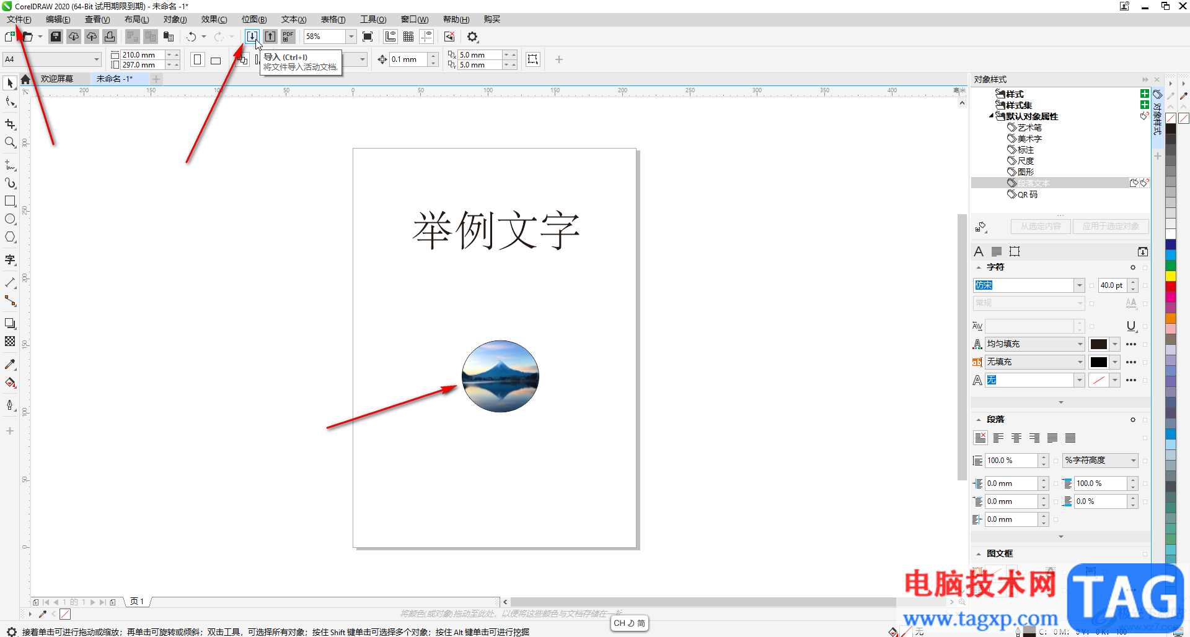This screenshot has height=637, width=1190.
Task: Select the Color Eyedropper tool
Action: [10, 365]
